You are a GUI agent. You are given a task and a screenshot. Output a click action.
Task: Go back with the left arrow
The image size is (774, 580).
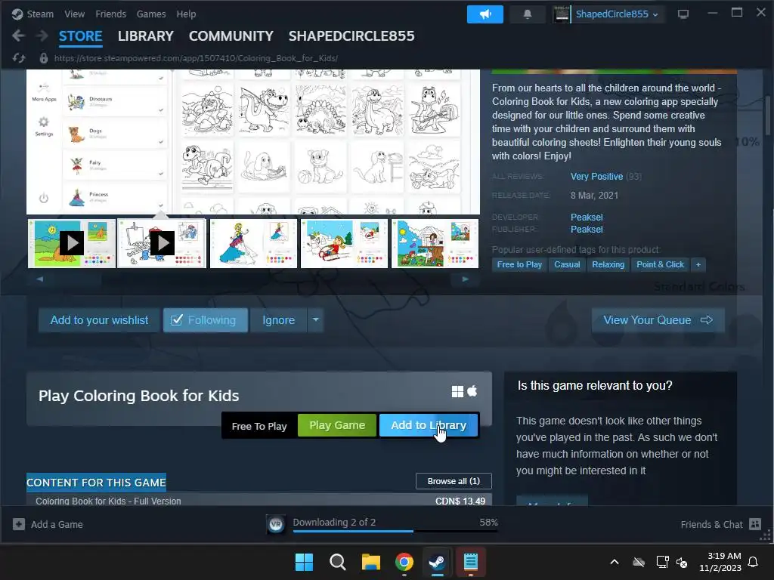pos(18,35)
